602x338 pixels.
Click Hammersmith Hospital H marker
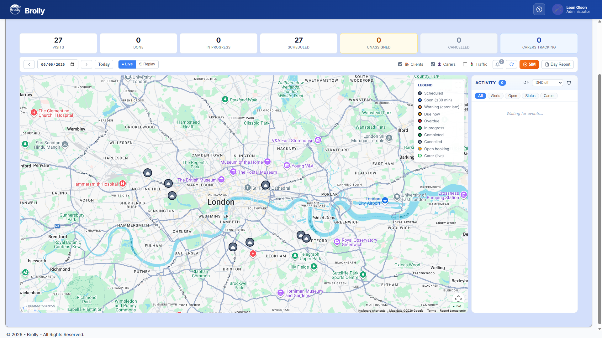coord(123,184)
